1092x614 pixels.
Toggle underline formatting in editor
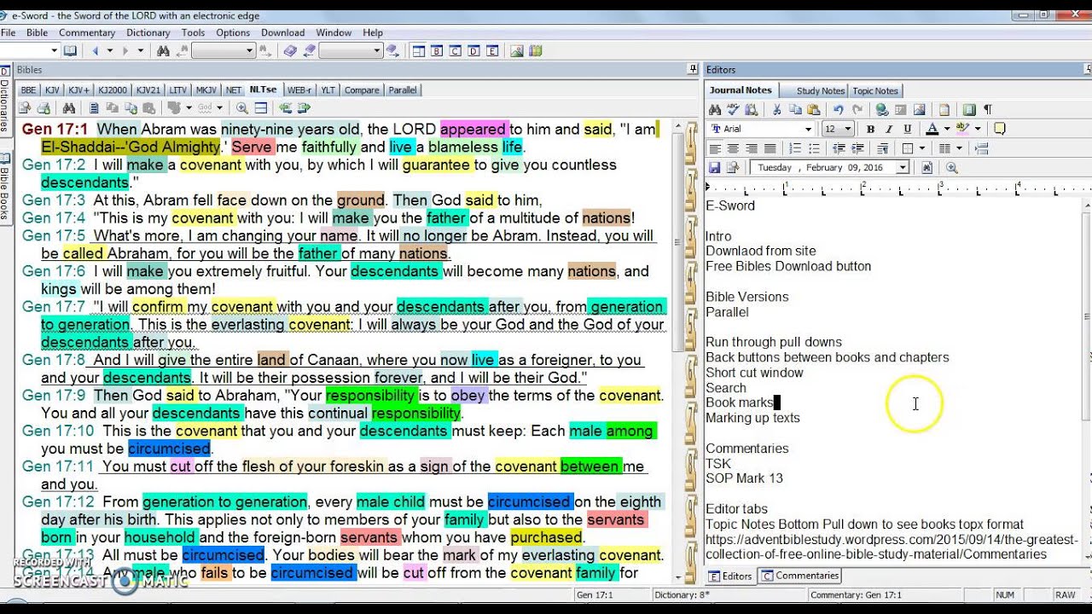pos(908,129)
